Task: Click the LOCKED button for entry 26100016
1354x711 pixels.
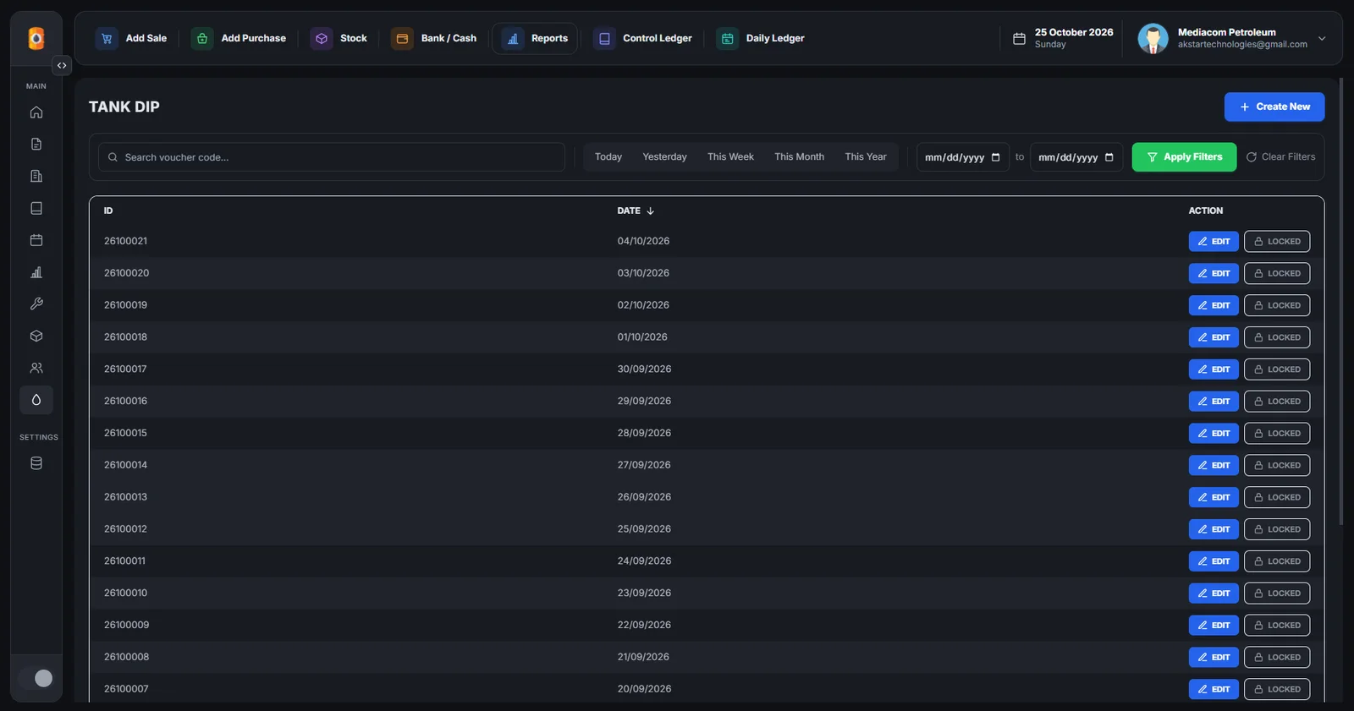Action: pyautogui.click(x=1277, y=402)
